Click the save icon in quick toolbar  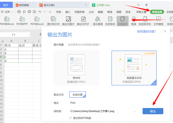tap(19, 12)
